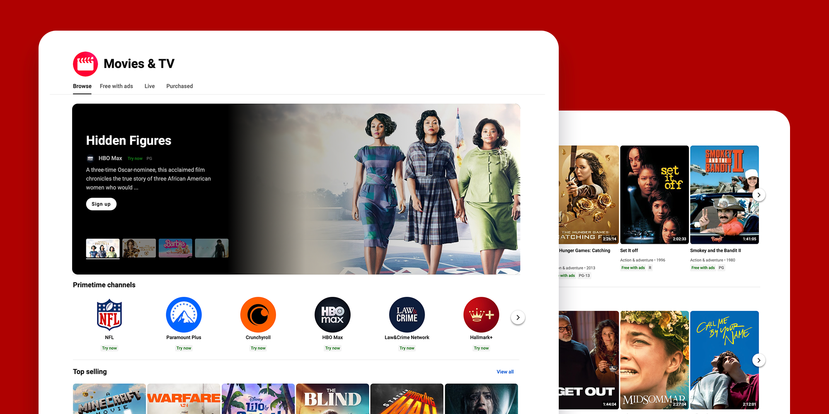Click Try now under Crunchyroll
This screenshot has height=414, width=829.
click(x=258, y=348)
